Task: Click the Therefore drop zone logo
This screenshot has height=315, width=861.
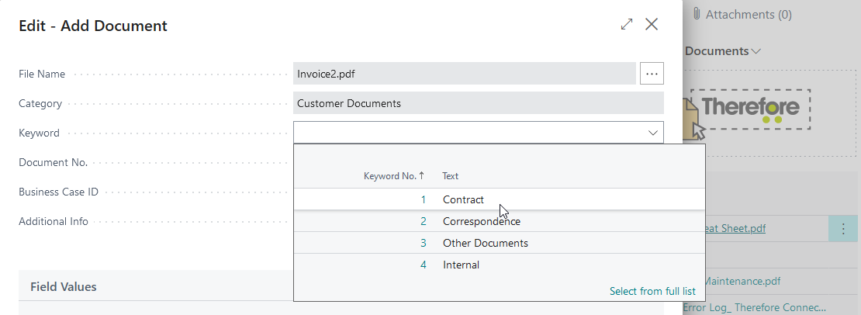Action: tap(749, 109)
